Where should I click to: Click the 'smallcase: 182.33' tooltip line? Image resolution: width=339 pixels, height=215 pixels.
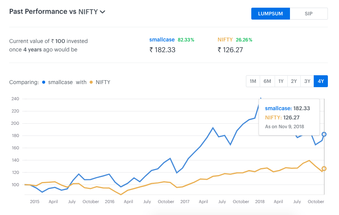(x=288, y=108)
